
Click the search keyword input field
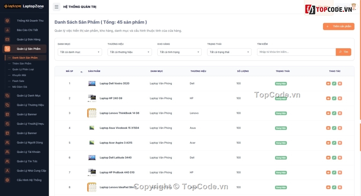click(x=296, y=52)
